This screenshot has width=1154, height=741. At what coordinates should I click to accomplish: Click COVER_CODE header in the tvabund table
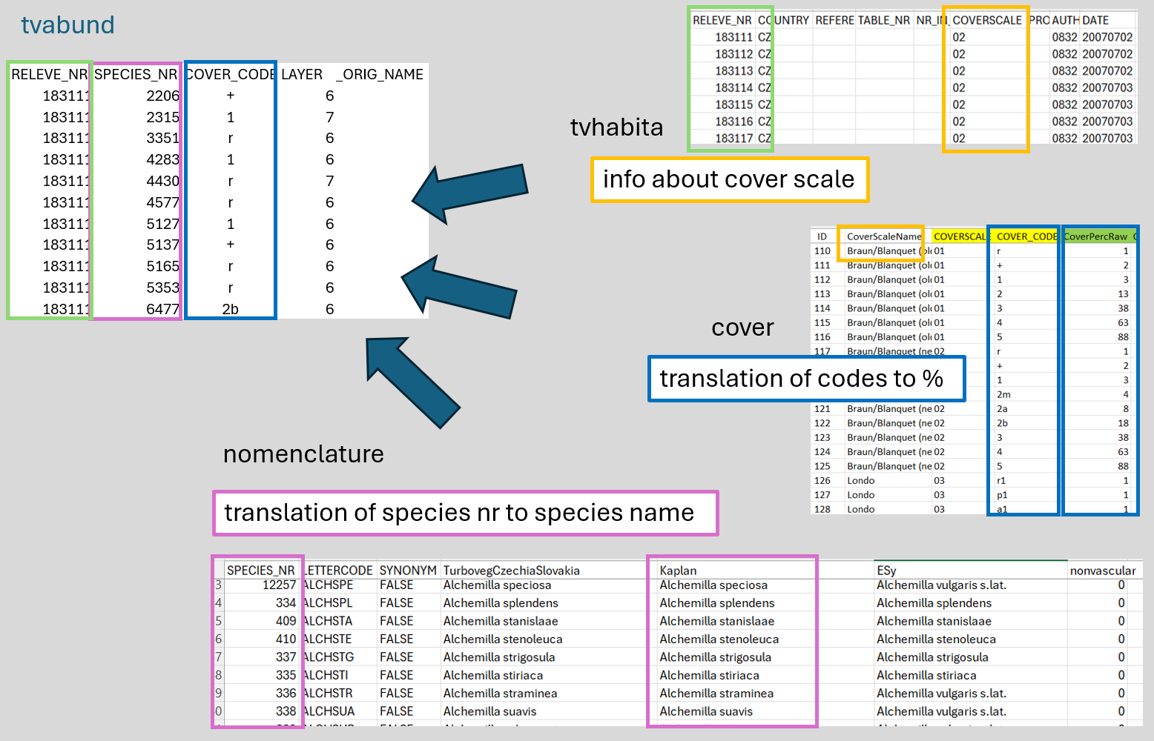pyautogui.click(x=231, y=74)
